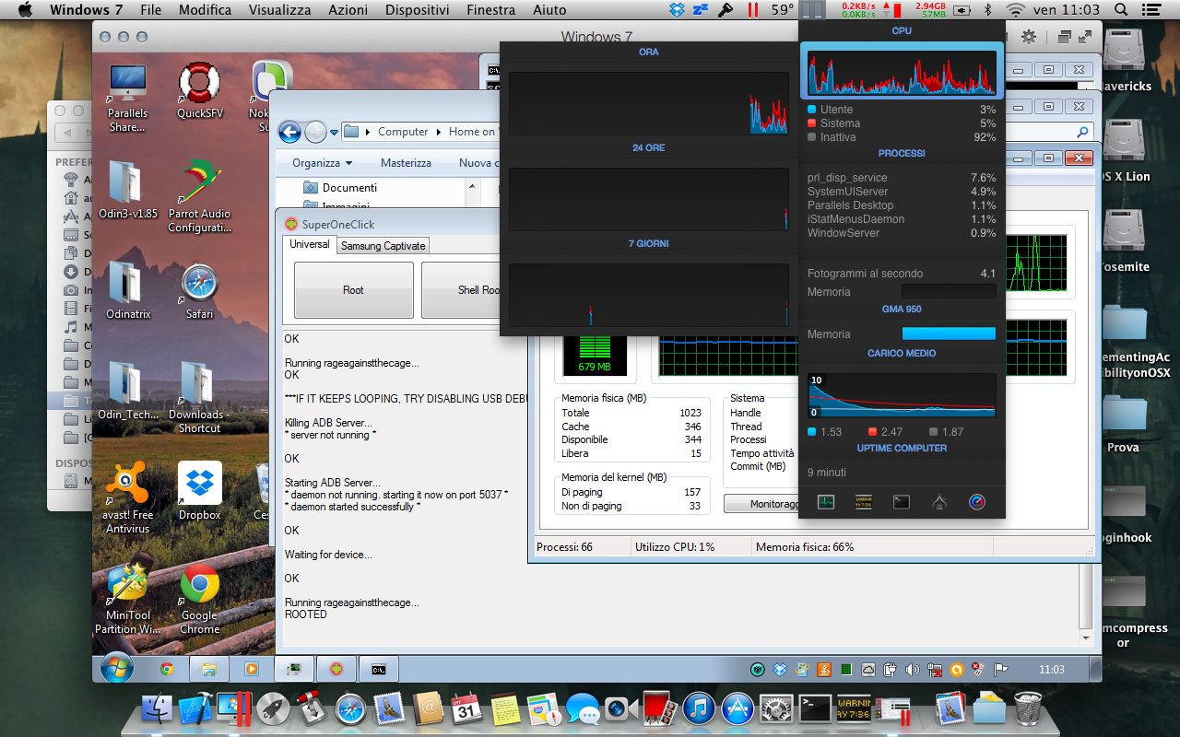Click 'Memoria fisica: 66%' in status bar
This screenshot has width=1180, height=737.
(x=805, y=547)
